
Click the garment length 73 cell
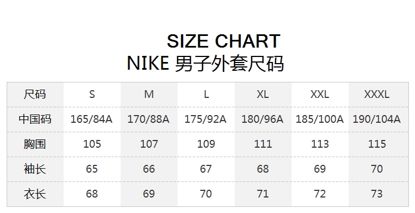coord(377,194)
